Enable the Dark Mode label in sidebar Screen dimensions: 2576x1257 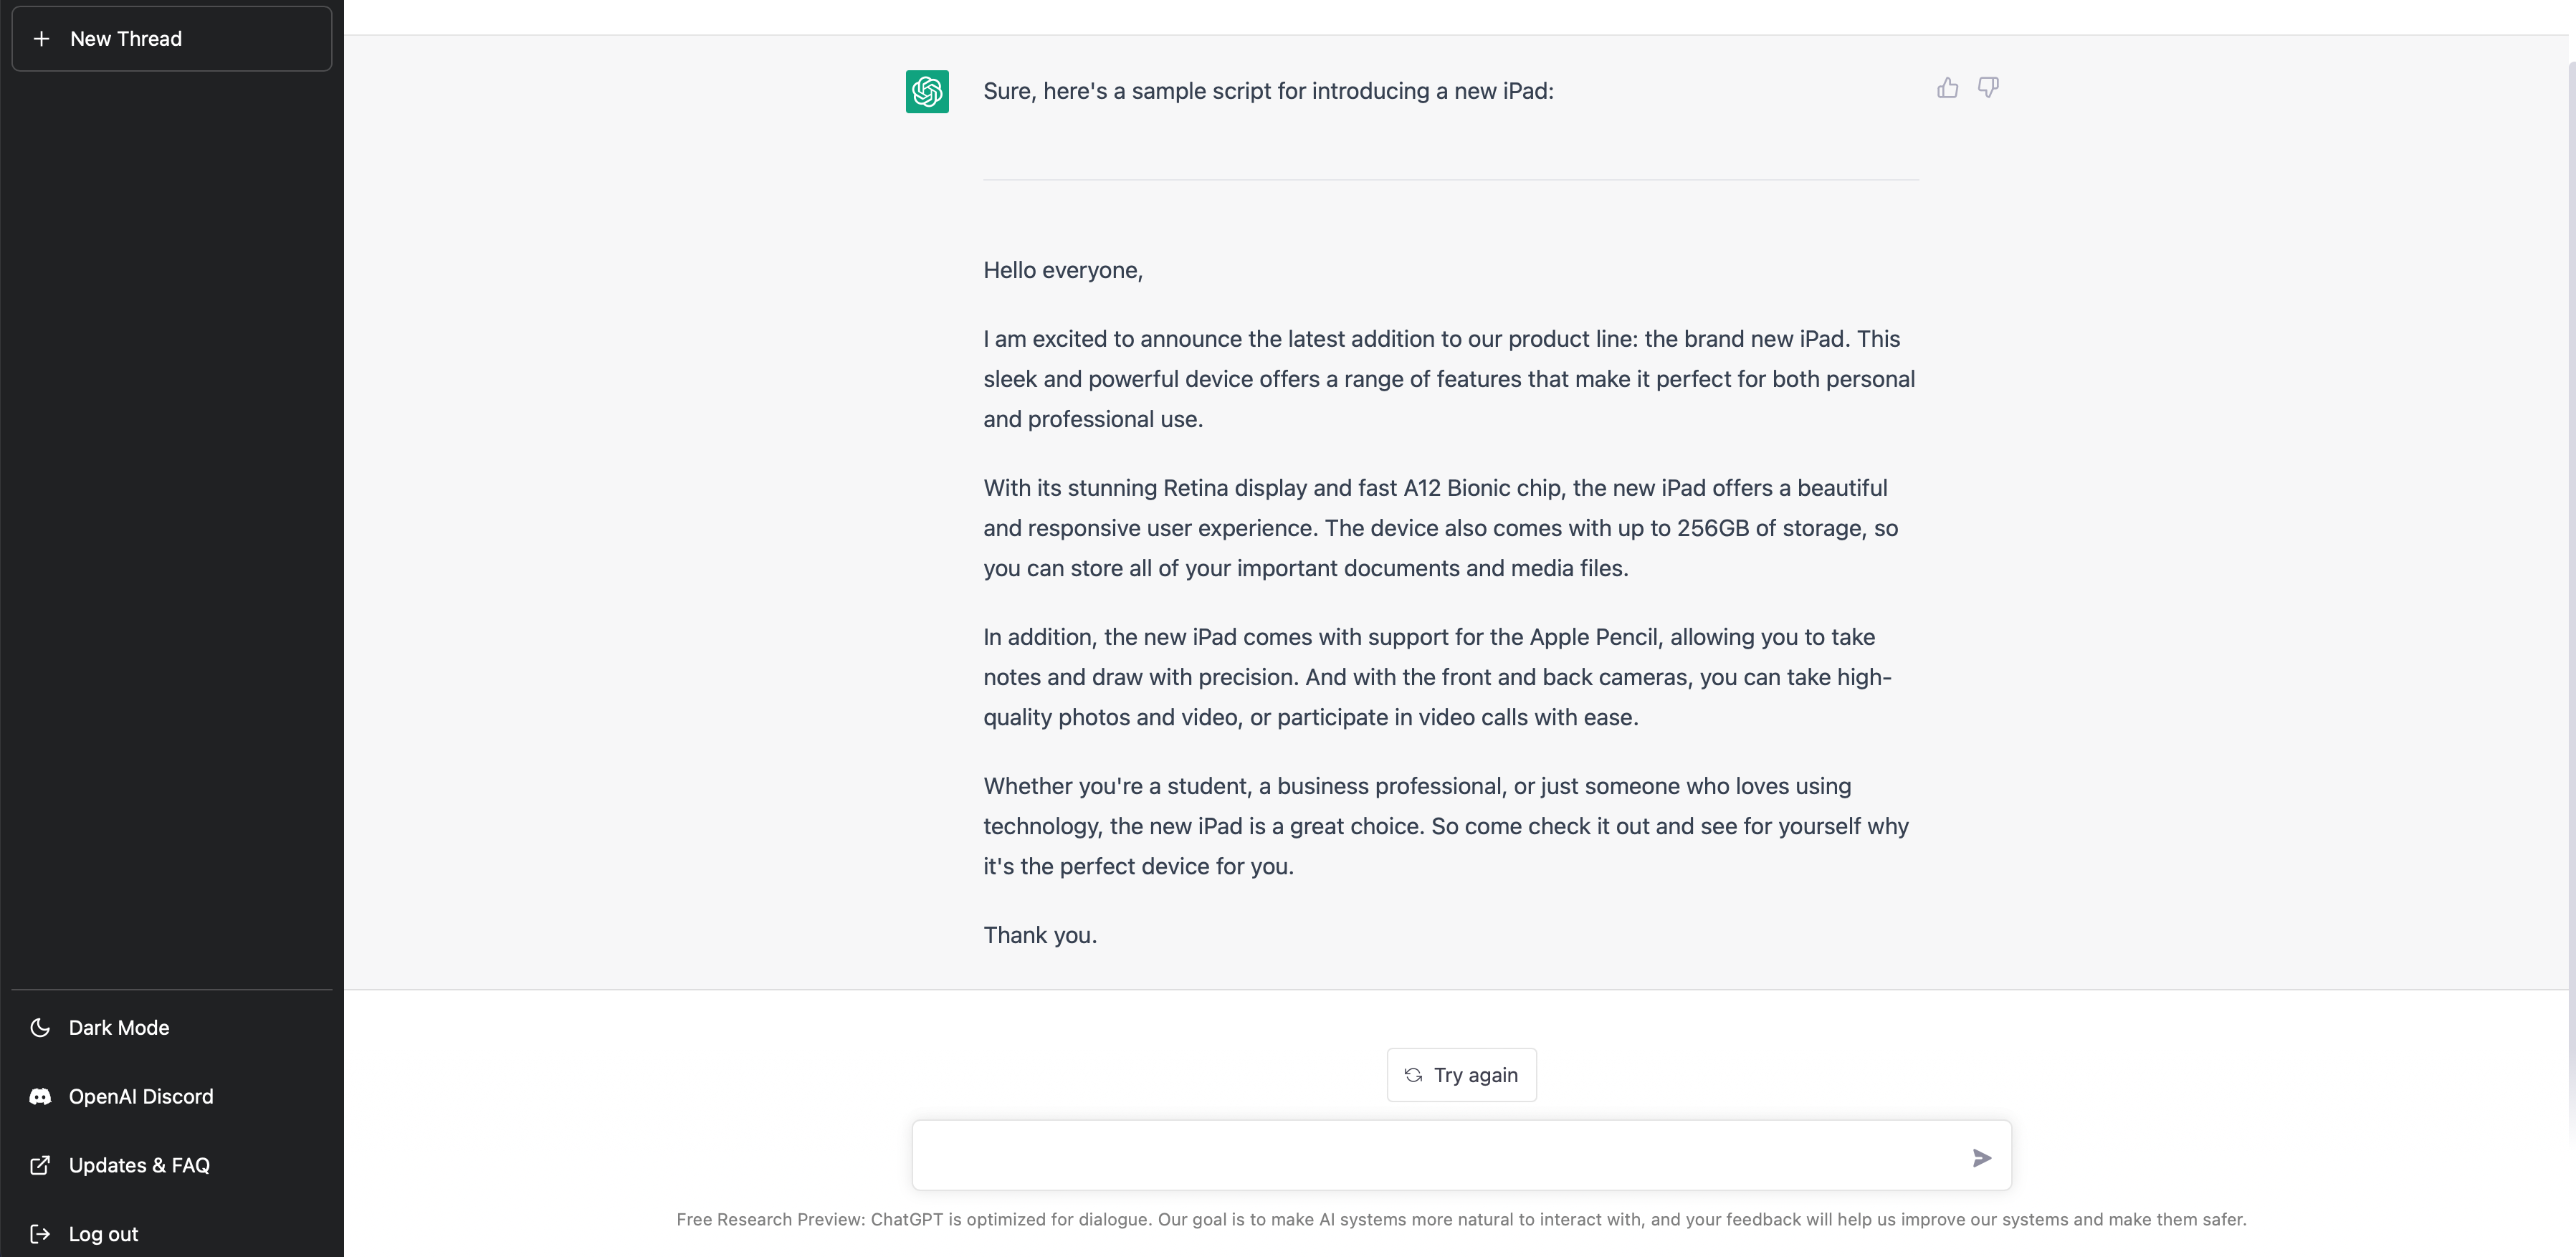click(x=119, y=1027)
